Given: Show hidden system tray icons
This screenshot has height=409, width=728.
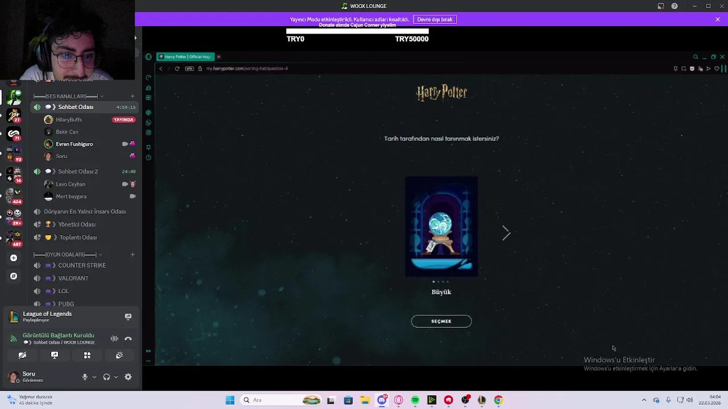Looking at the screenshot, I should pyautogui.click(x=644, y=400).
